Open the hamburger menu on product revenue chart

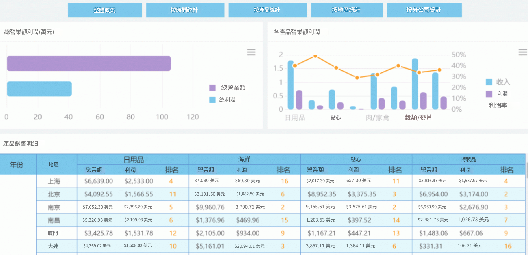(523, 52)
